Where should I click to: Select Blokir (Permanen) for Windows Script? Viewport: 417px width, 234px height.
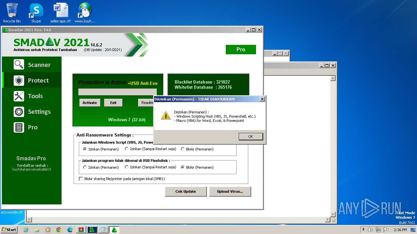[x=183, y=149]
